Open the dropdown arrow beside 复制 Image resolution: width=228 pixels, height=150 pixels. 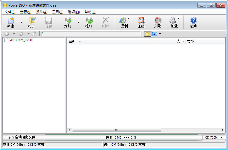pos(129,18)
